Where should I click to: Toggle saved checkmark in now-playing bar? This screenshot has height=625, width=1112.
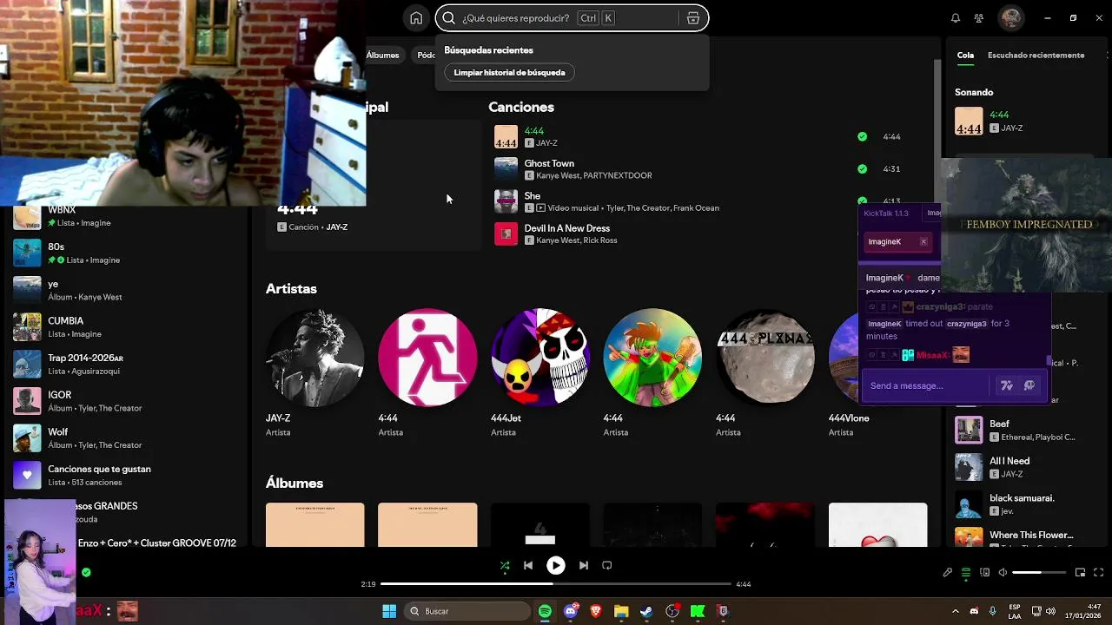point(86,572)
